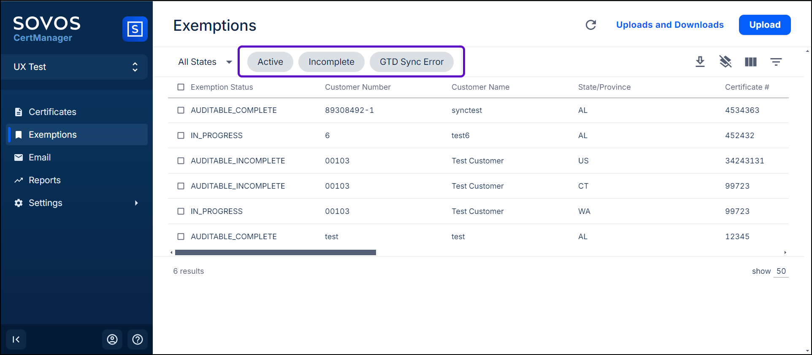Click the help question mark icon
The height and width of the screenshot is (355, 812).
click(138, 339)
